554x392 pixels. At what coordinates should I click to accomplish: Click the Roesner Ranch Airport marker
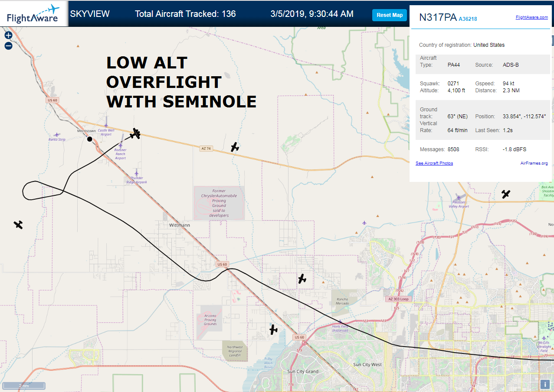[x=121, y=145]
